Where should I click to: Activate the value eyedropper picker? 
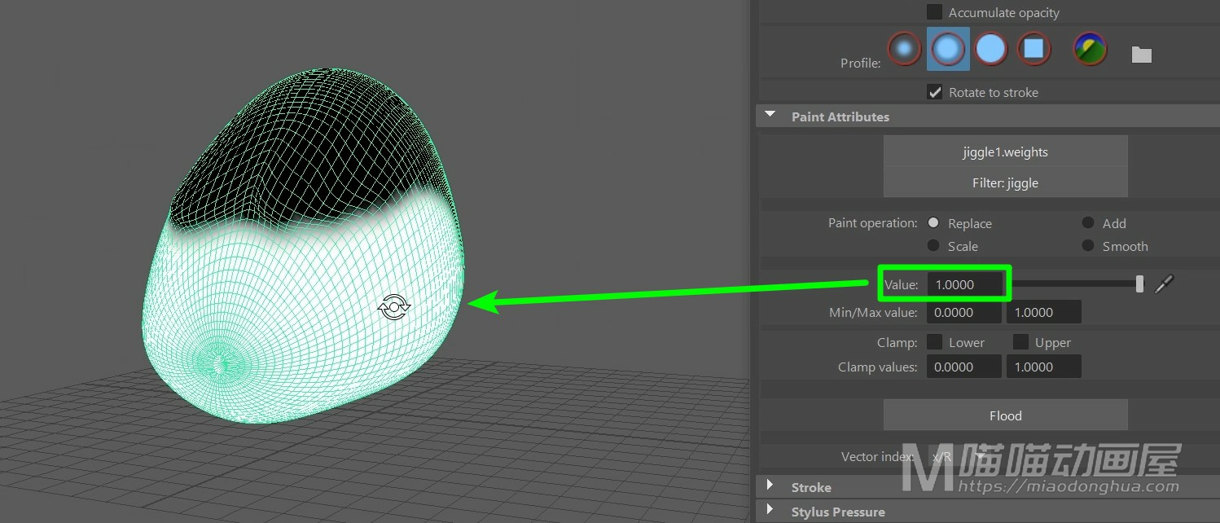(1165, 283)
